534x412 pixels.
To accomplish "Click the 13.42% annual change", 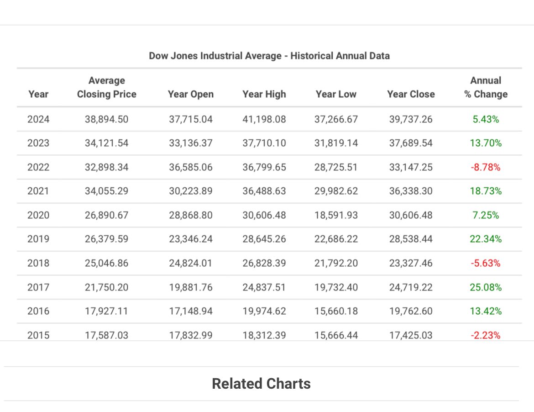I will 486,312.
